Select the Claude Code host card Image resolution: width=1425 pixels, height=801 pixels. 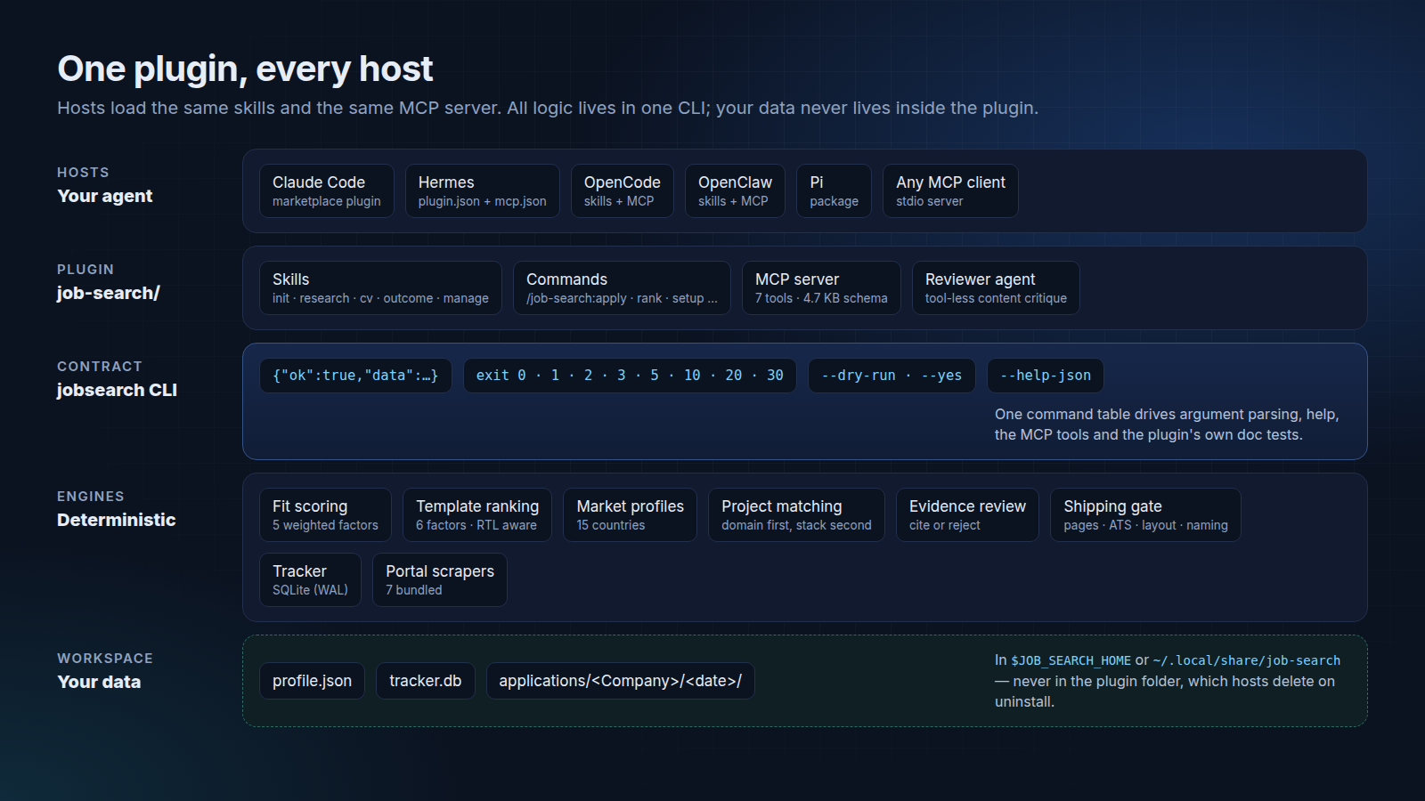[327, 190]
